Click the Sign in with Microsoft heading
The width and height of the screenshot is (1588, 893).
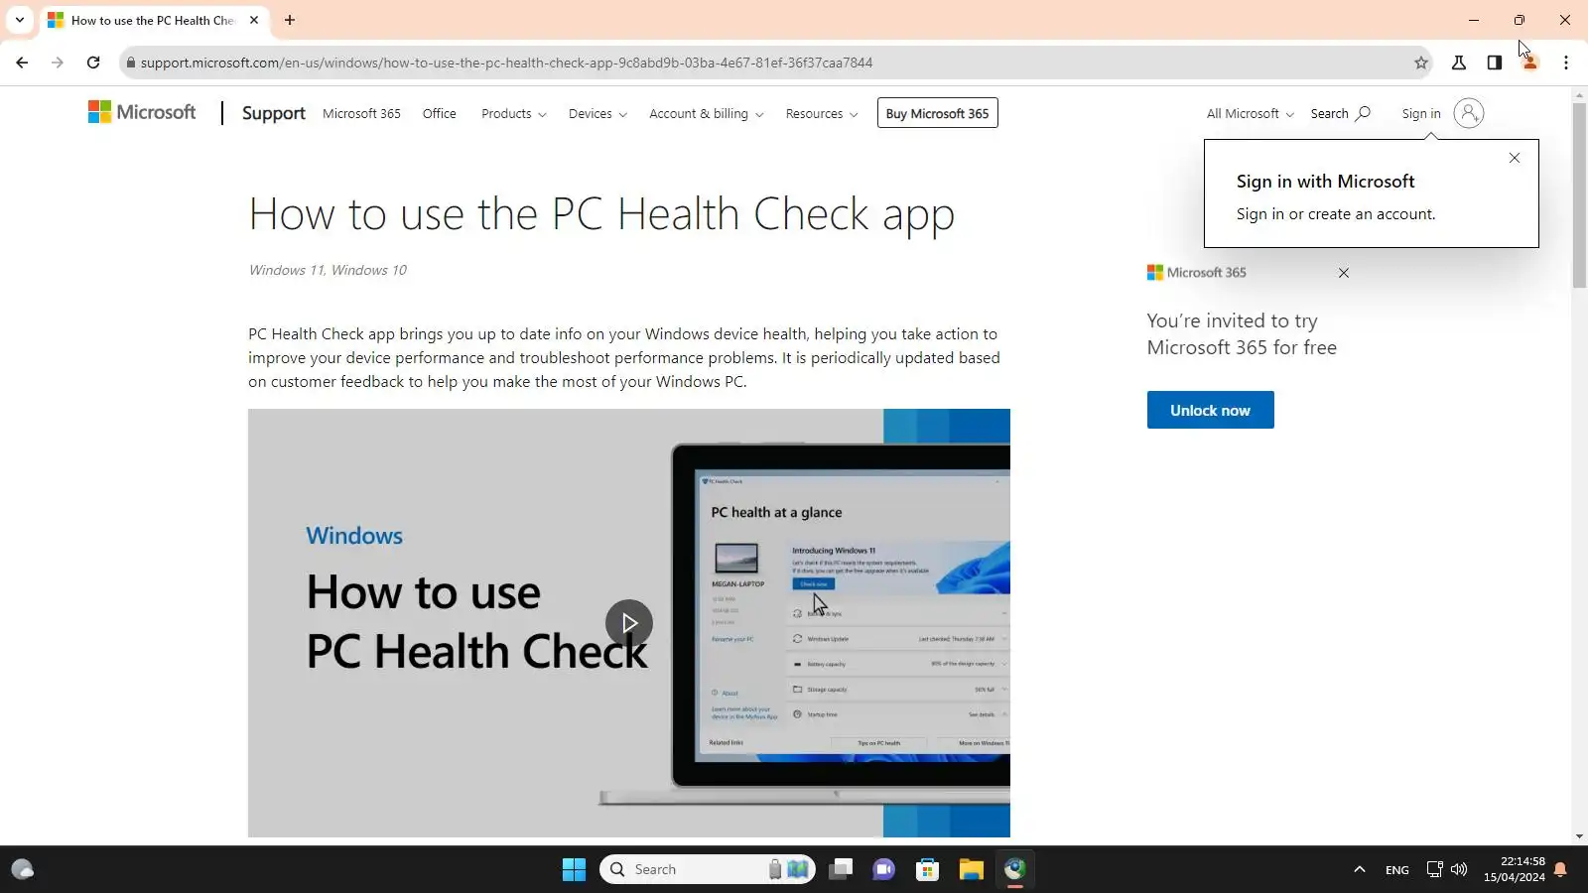tap(1325, 182)
